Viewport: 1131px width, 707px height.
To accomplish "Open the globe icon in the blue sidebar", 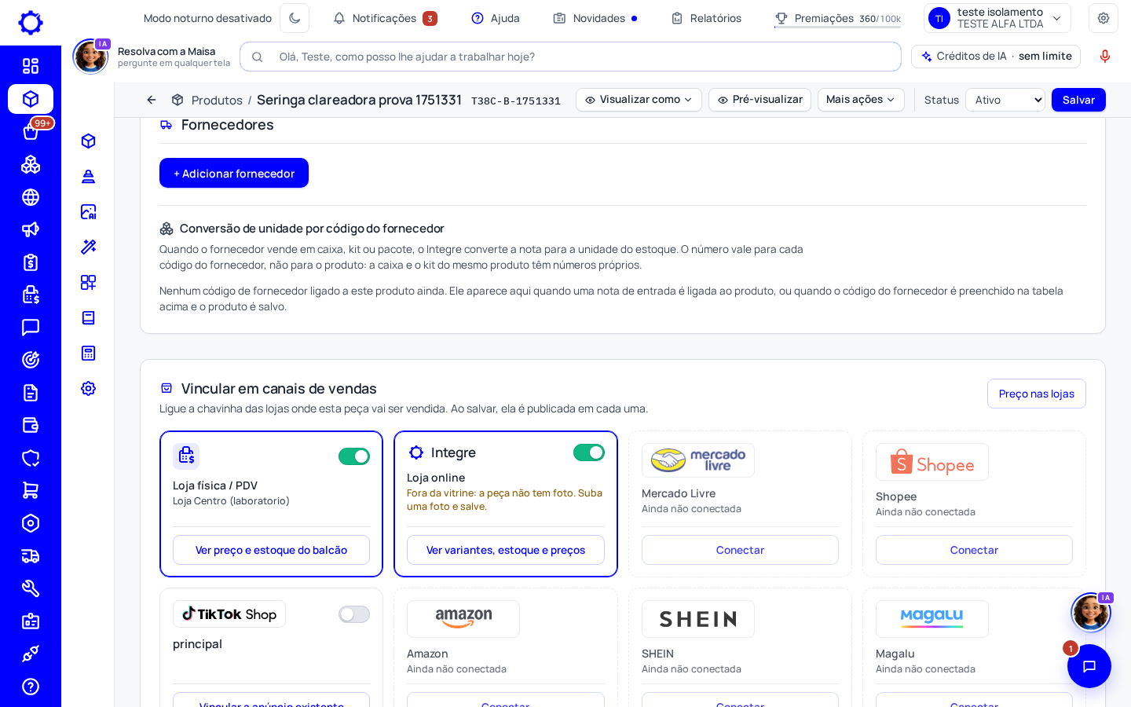I will [31, 197].
